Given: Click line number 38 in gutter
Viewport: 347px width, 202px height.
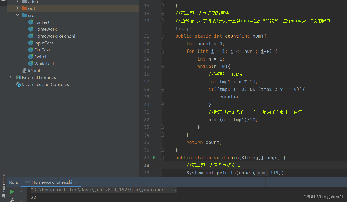Looking at the screenshot, I should [x=147, y=165].
